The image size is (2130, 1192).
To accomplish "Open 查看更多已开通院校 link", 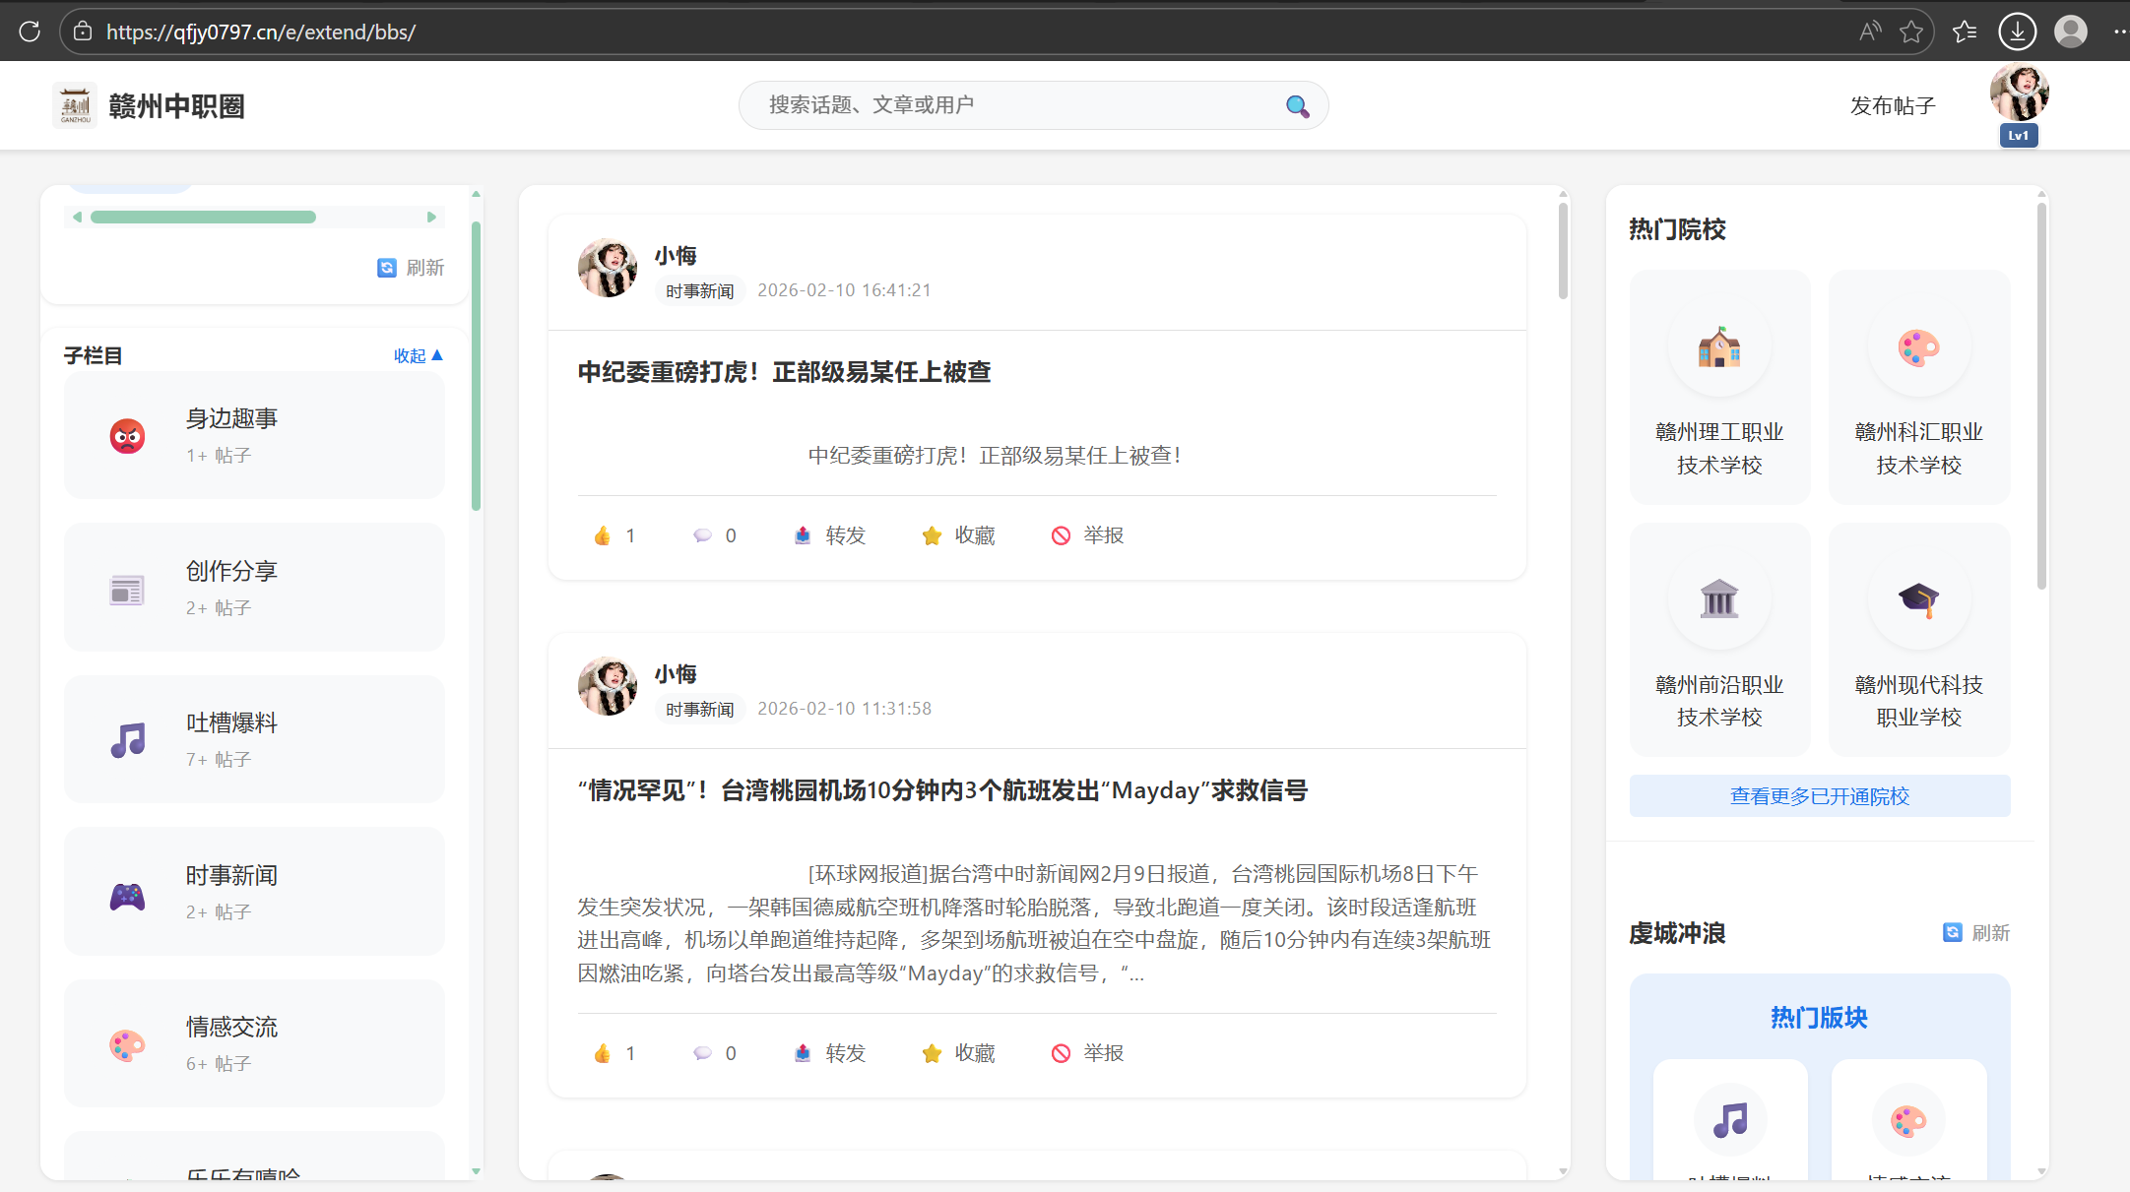I will [x=1819, y=796].
